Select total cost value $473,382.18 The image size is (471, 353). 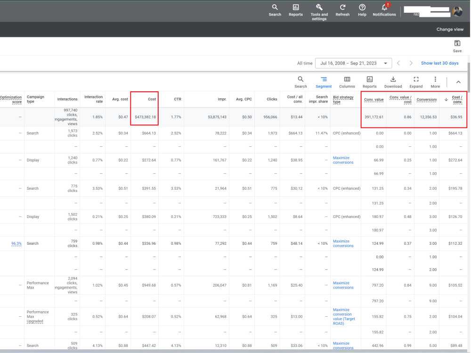[145, 117]
